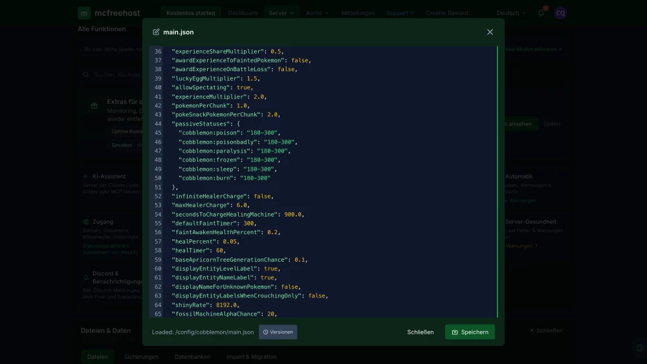This screenshot has width=647, height=364.
Task: Click the code editor vertical scrollbar
Action: click(x=497, y=182)
